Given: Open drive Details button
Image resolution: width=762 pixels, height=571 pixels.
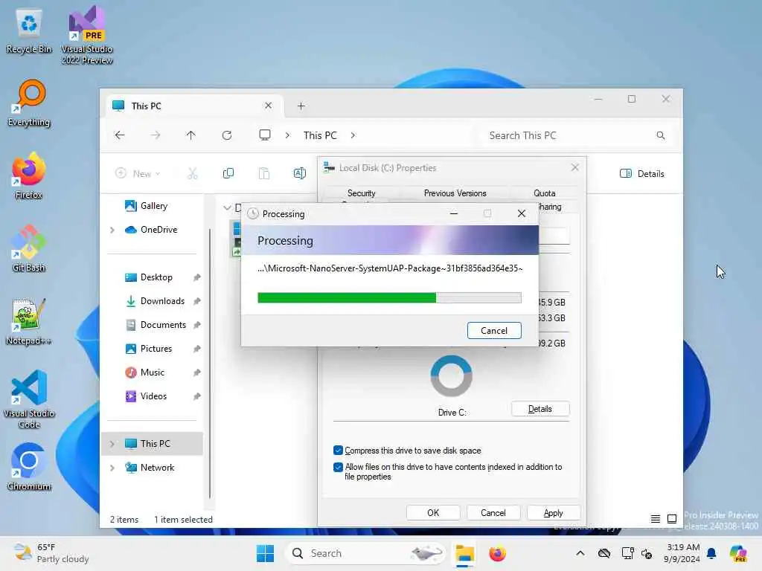Looking at the screenshot, I should (540, 409).
